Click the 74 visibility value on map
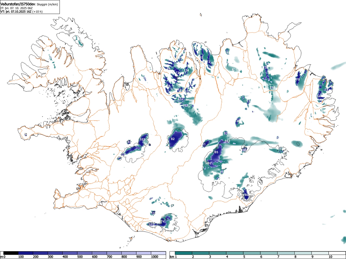 162,221
